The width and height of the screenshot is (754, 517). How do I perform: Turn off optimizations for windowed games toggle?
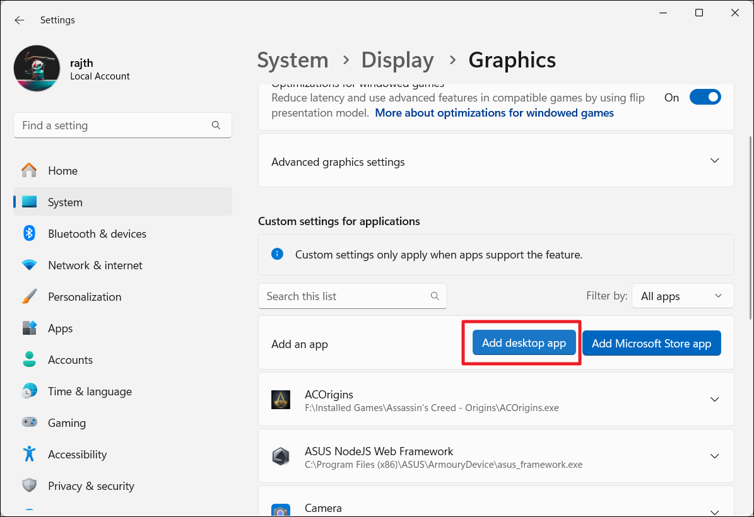click(705, 97)
